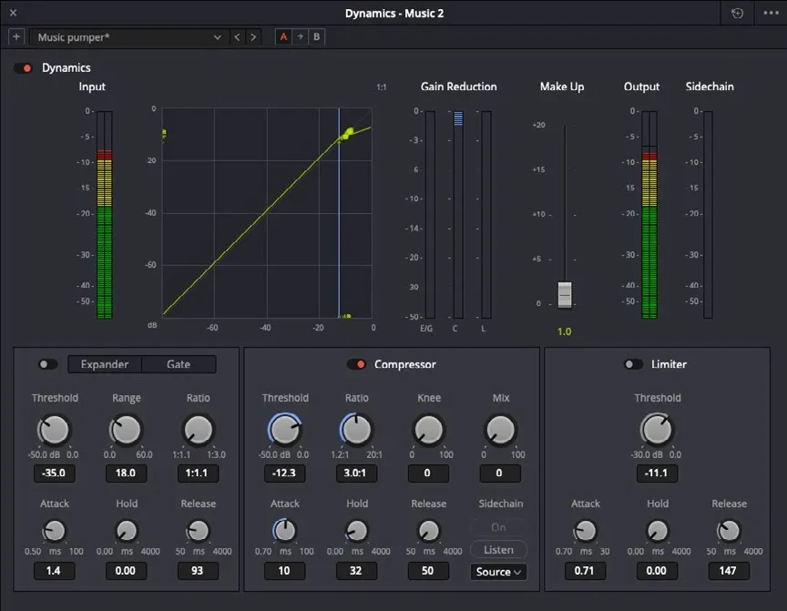Click Compressor Knee value field

[428, 474]
